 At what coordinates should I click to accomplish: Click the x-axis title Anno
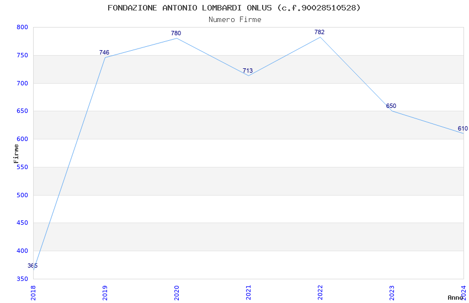click(x=455, y=297)
